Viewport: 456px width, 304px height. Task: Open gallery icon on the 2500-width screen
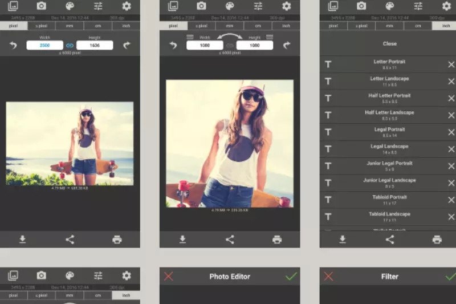point(13,6)
